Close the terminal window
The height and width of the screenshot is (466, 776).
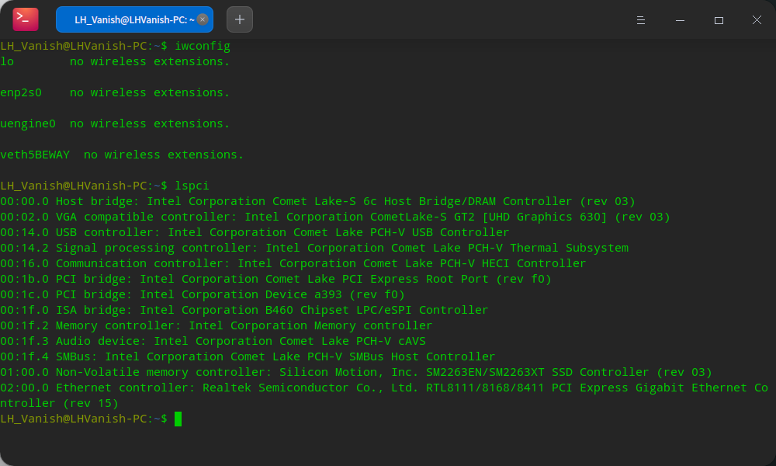[757, 19]
